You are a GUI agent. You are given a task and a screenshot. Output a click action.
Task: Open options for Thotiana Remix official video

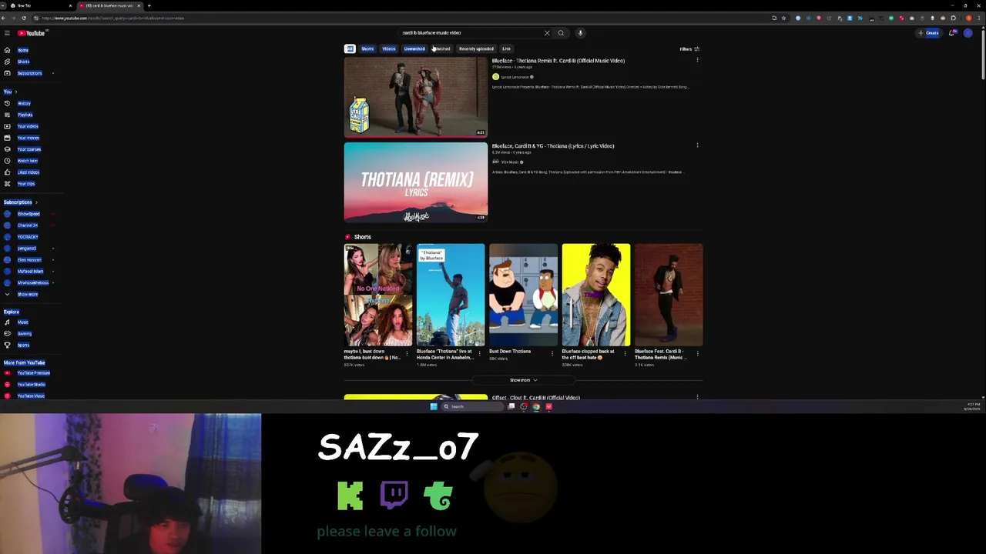(x=697, y=60)
